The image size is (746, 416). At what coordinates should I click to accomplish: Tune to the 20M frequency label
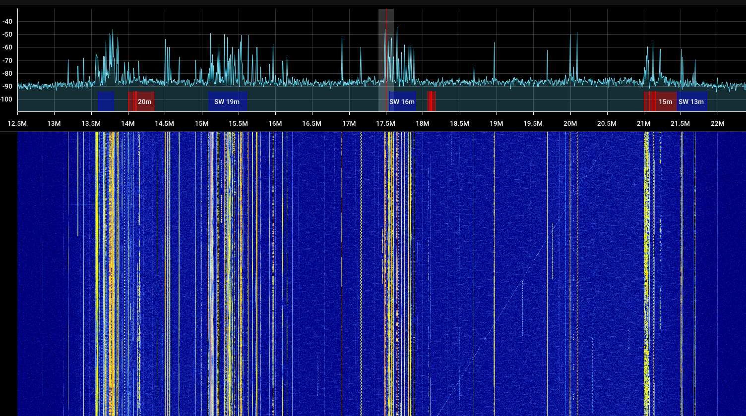coord(570,123)
